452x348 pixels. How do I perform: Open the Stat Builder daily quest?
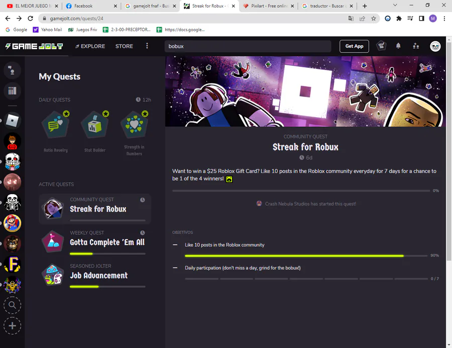pyautogui.click(x=95, y=132)
